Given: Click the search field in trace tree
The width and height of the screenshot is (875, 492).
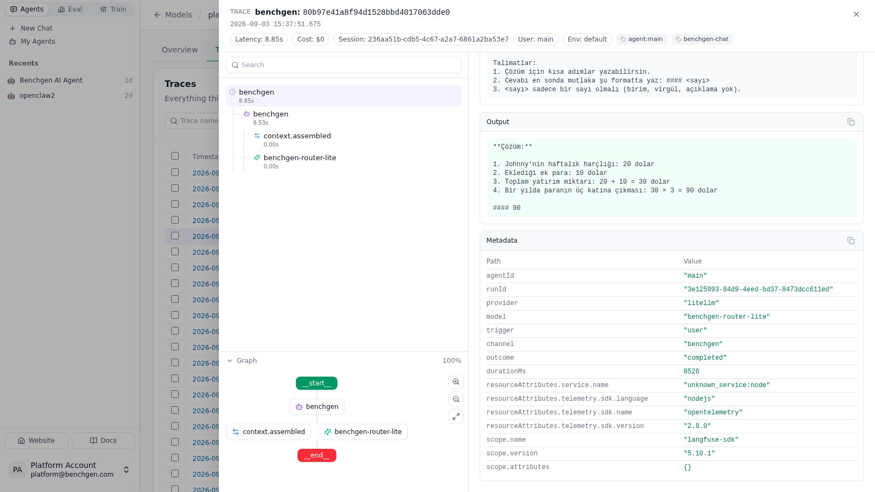Looking at the screenshot, I should coord(343,65).
